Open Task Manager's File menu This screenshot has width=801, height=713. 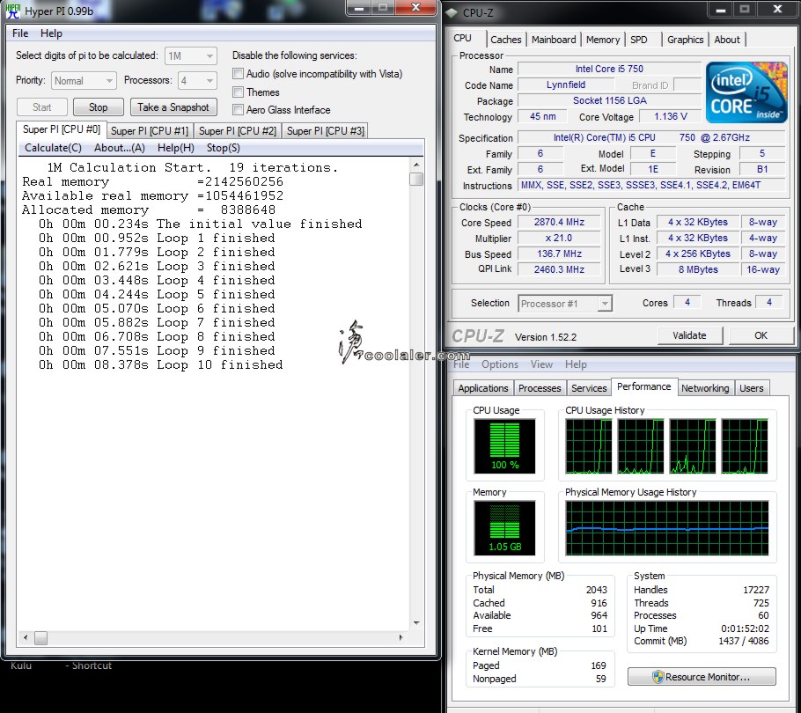461,364
